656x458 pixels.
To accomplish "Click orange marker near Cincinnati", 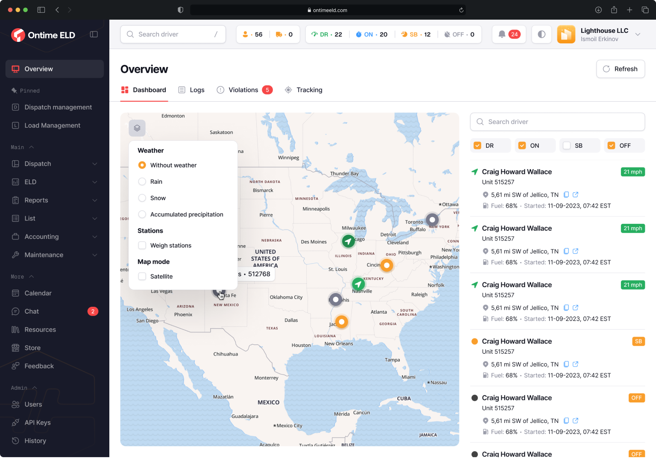I will point(387,265).
